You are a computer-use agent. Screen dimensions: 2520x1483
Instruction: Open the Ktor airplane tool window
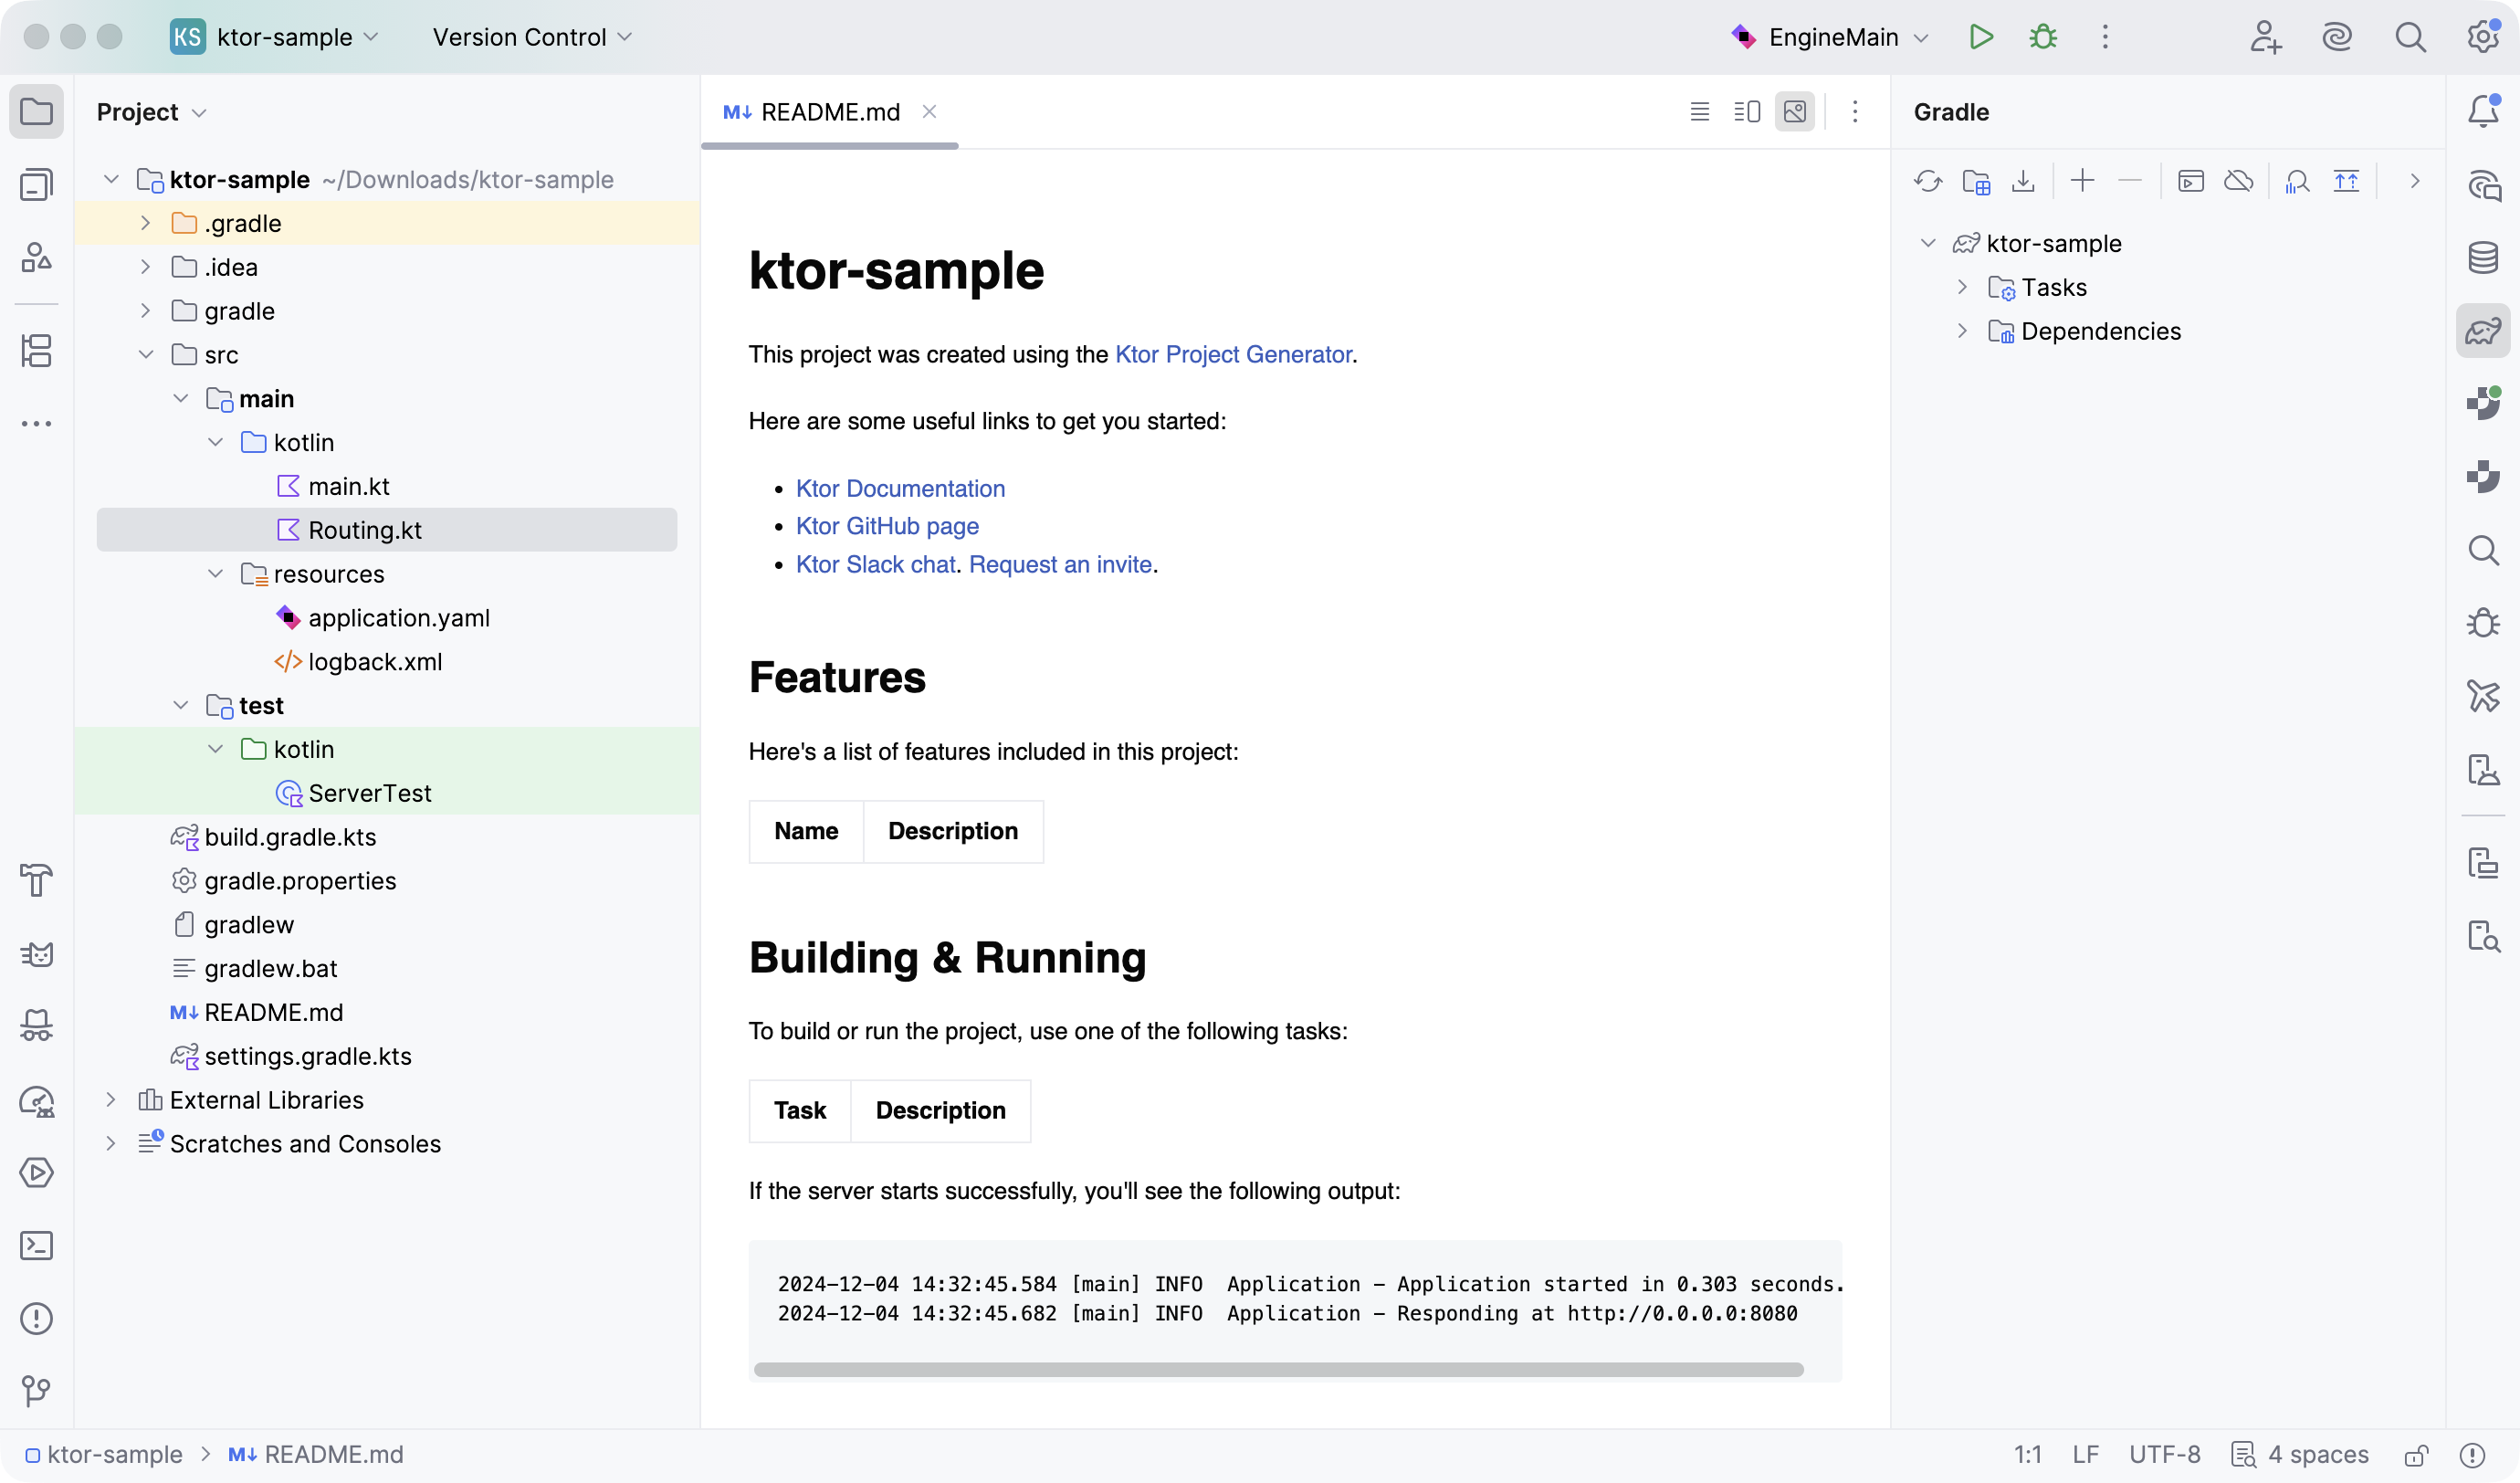pos(2483,696)
